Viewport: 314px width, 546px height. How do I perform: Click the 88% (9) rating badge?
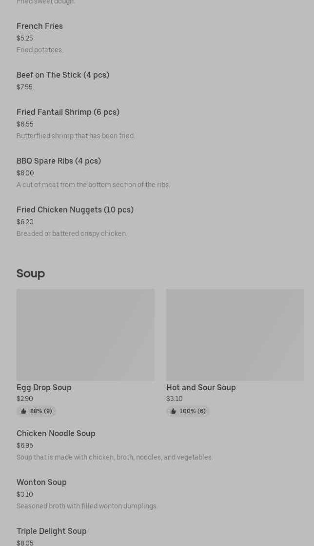pos(41,411)
